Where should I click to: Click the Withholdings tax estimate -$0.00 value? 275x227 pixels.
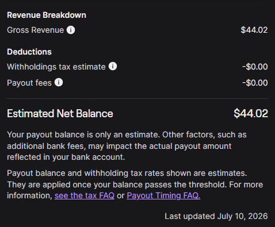pyautogui.click(x=255, y=67)
